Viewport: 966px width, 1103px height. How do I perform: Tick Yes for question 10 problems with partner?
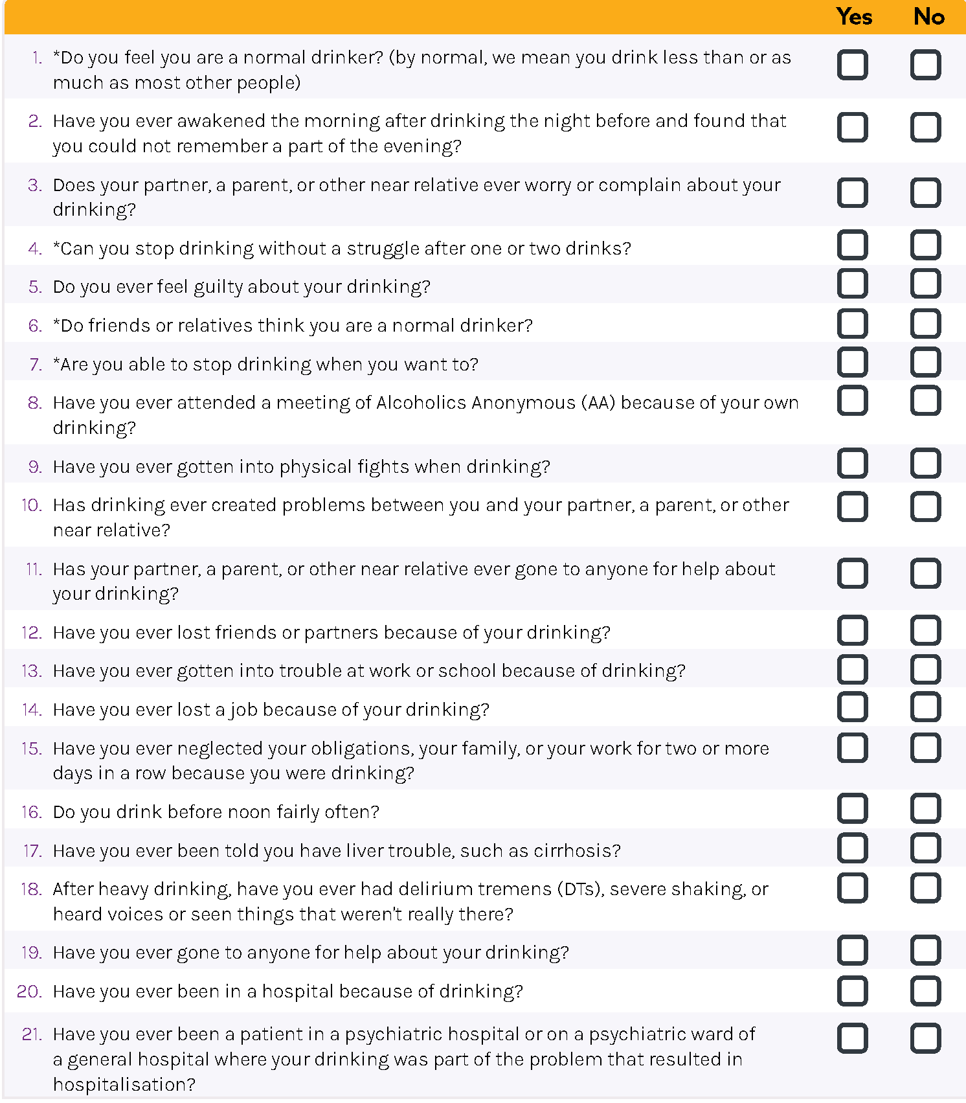point(852,506)
